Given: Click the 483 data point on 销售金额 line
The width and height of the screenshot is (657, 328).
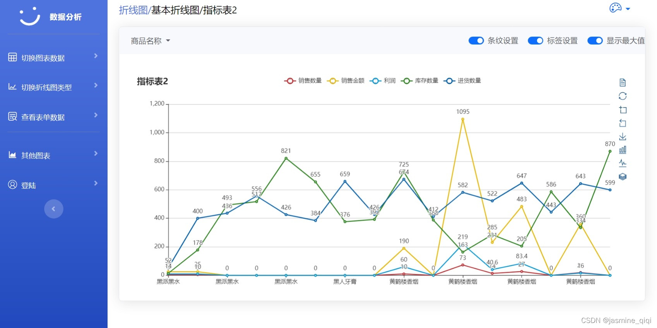Looking at the screenshot, I should click(x=522, y=207).
